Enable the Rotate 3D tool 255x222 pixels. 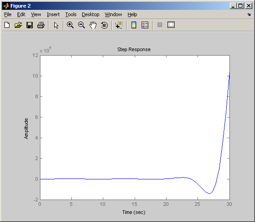coord(104,25)
